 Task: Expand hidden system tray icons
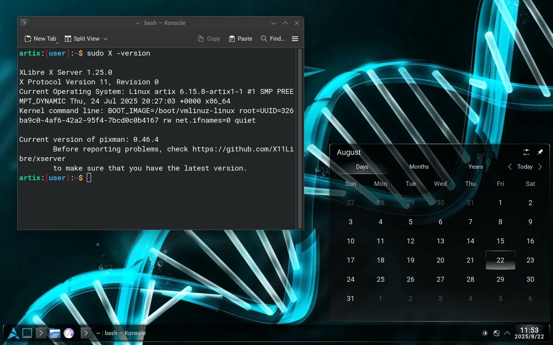[x=507, y=333]
